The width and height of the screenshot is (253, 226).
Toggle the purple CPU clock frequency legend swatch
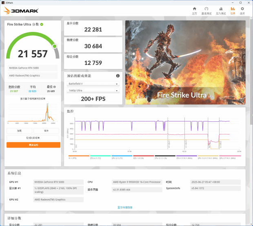coord(186,156)
